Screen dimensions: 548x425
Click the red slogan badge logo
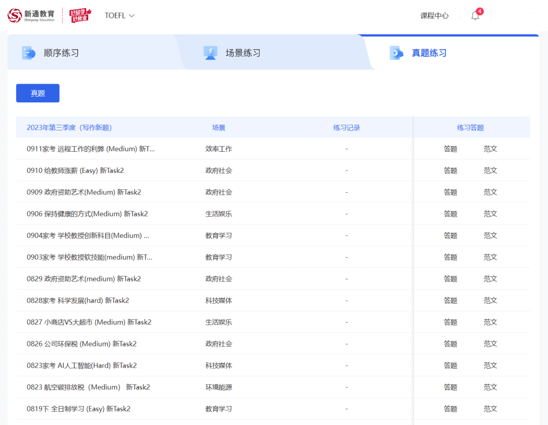(80, 15)
